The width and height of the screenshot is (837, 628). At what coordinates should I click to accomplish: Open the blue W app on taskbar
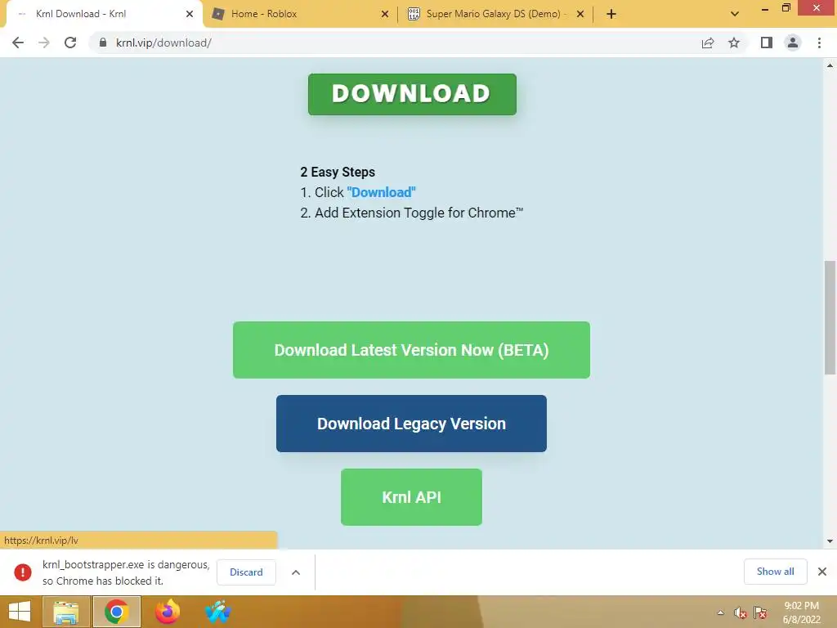tap(217, 612)
